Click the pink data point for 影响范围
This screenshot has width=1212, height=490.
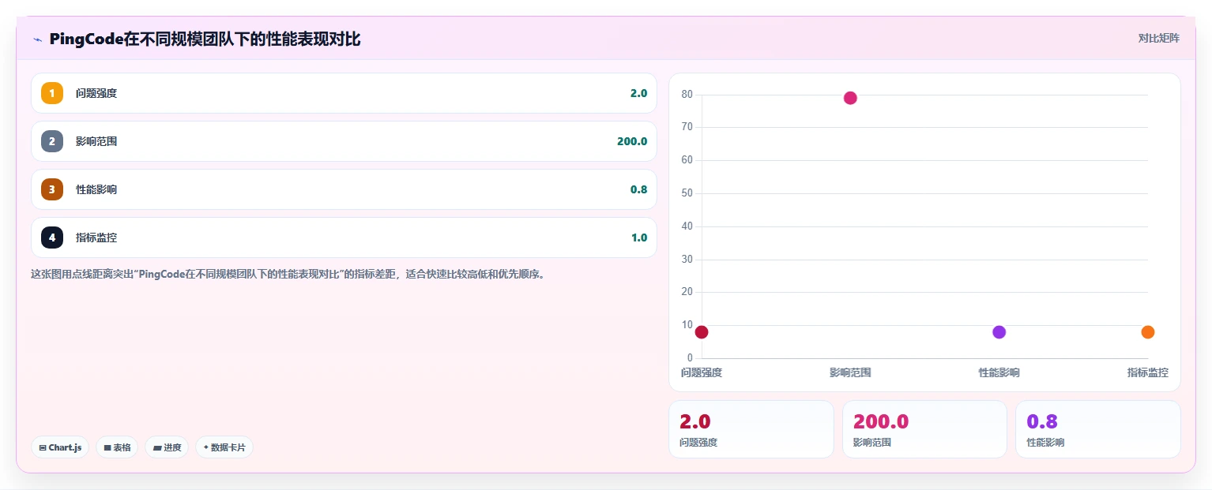(x=850, y=98)
